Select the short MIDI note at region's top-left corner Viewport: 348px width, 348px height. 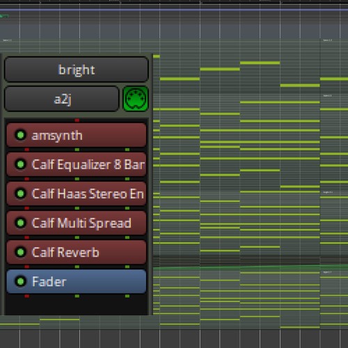click(157, 56)
